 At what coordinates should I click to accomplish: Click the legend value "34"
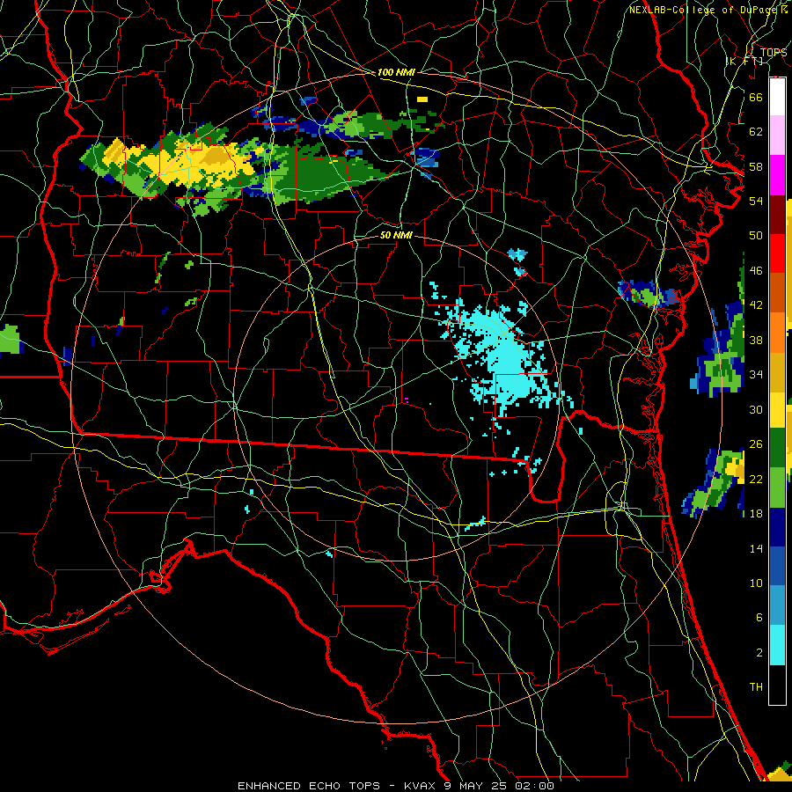coord(756,374)
